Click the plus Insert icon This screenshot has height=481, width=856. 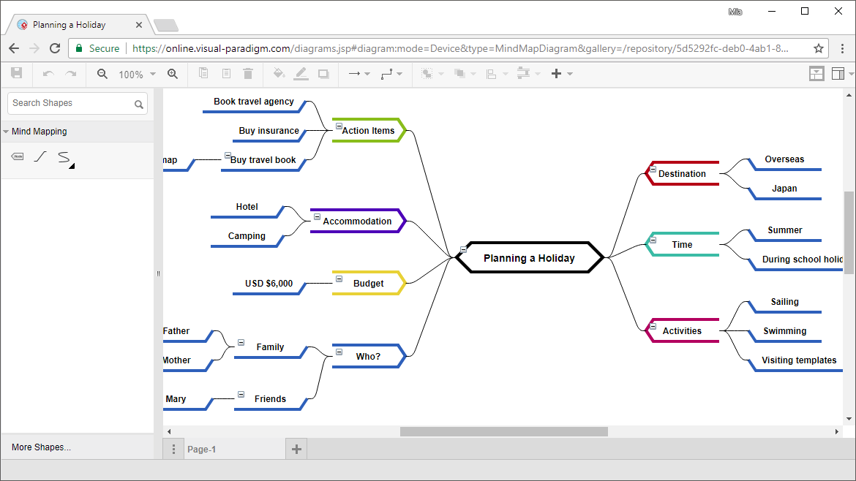[556, 74]
